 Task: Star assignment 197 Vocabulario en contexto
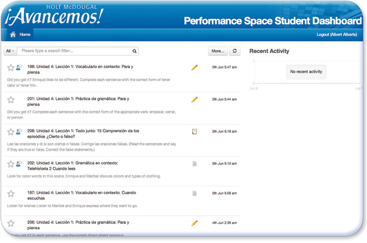(x=11, y=194)
